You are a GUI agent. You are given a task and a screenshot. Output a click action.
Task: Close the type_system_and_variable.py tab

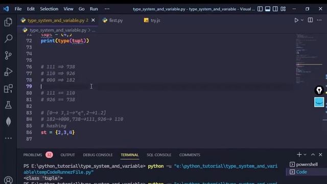click(93, 20)
